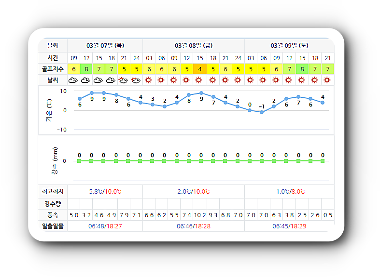Click the 골프지수 row label
The height and width of the screenshot is (277, 380).
tap(53, 69)
